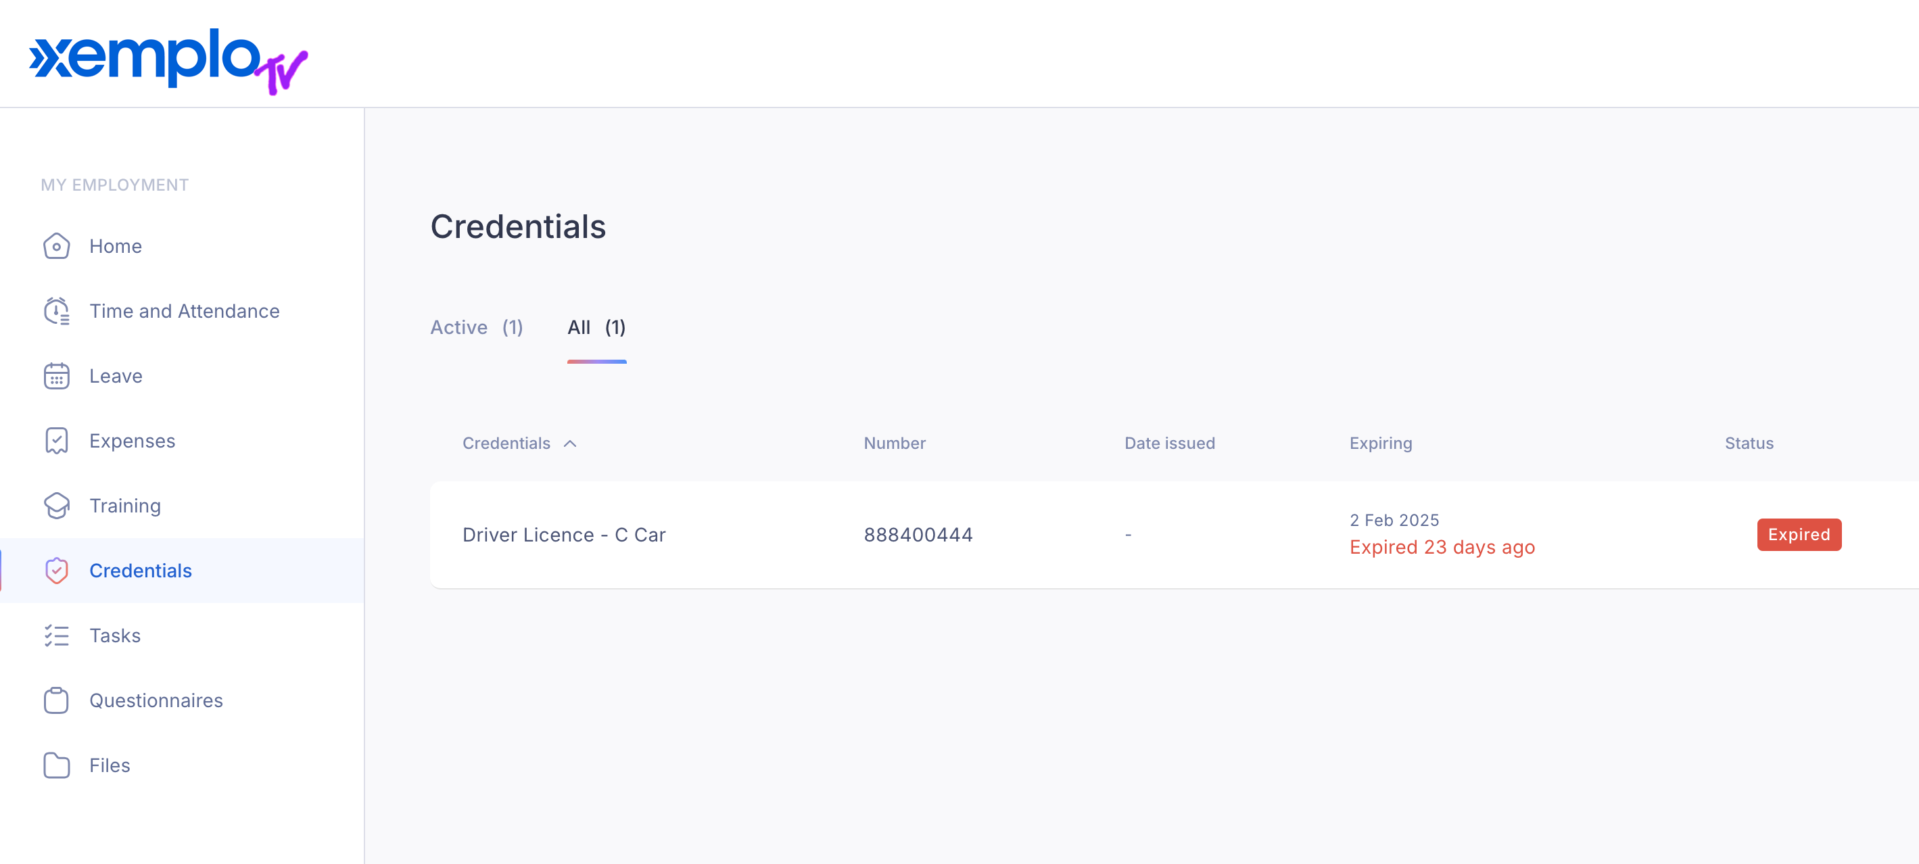This screenshot has width=1919, height=864.
Task: Click the Number column header
Action: 894,443
